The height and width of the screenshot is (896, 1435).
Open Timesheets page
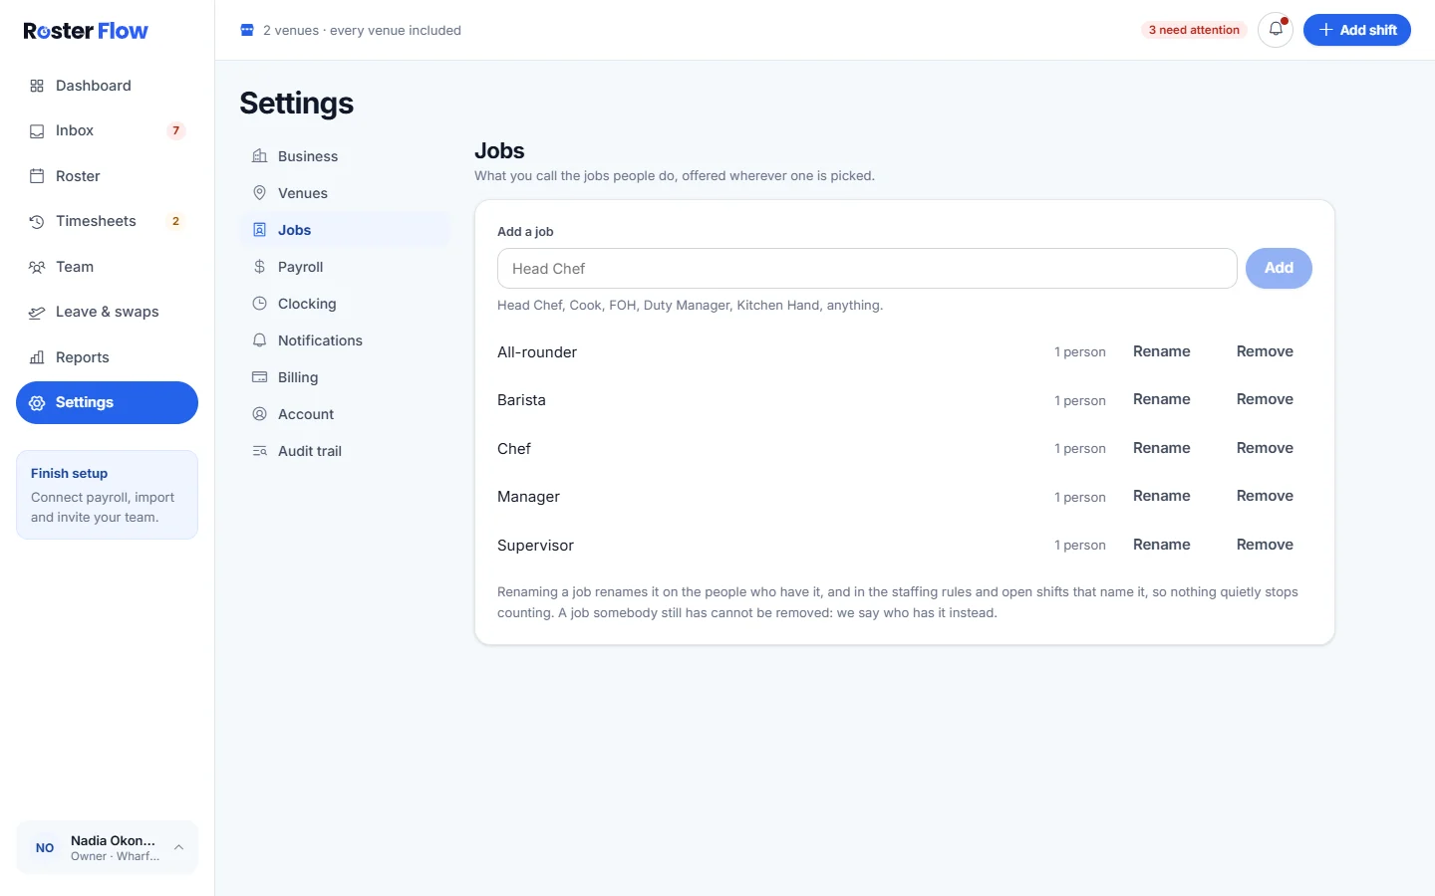pyautogui.click(x=107, y=221)
